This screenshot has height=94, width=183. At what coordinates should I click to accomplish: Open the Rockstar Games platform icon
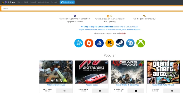point(110,43)
